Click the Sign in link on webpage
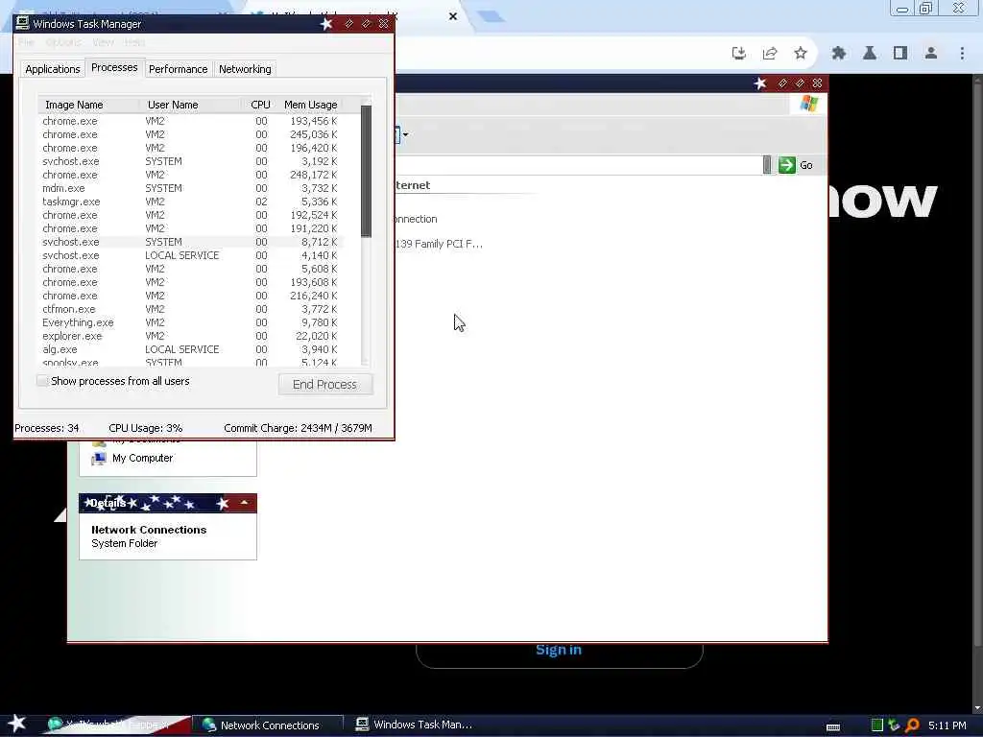The width and height of the screenshot is (983, 737). pos(559,650)
